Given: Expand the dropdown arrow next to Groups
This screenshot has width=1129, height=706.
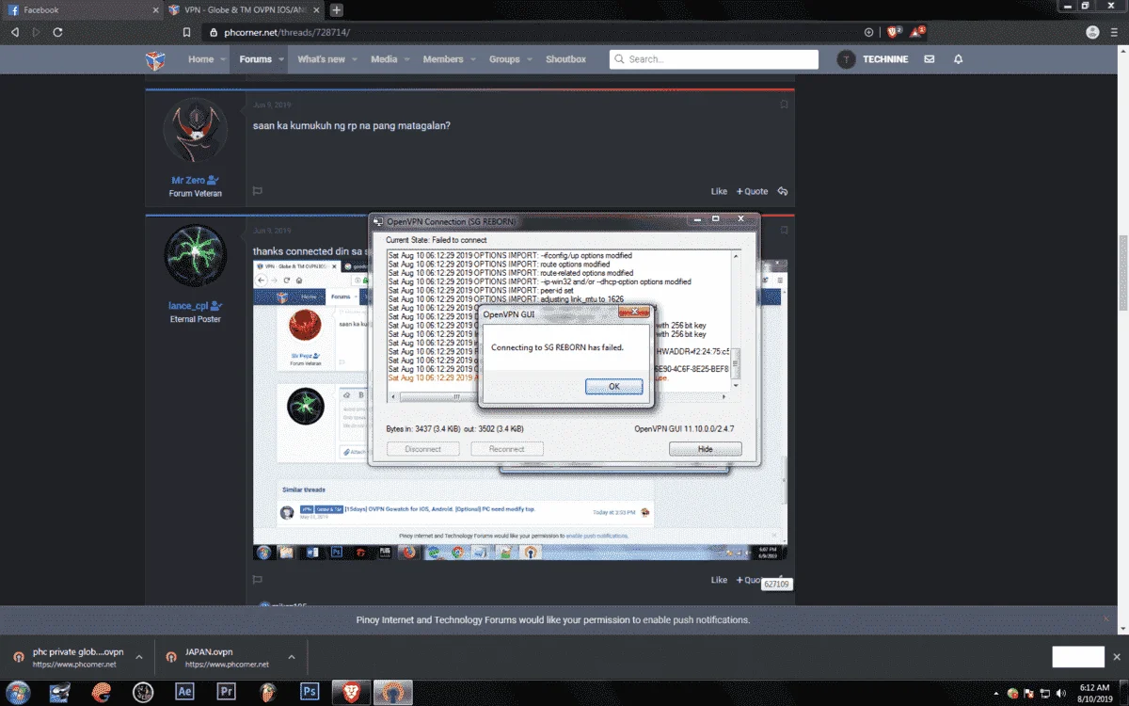Looking at the screenshot, I should [x=529, y=59].
